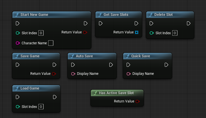Screen dimensions: 206x118
Task: Click the function icon on Get Save Slots header
Action: pos(100,15)
